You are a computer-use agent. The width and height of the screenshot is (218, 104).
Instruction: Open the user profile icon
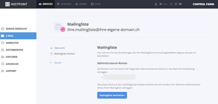tap(156, 4)
